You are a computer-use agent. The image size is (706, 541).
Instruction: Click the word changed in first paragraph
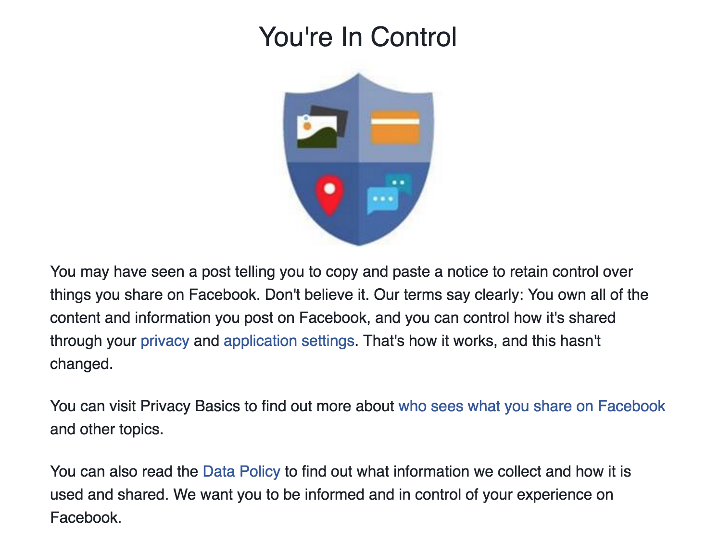click(81, 364)
